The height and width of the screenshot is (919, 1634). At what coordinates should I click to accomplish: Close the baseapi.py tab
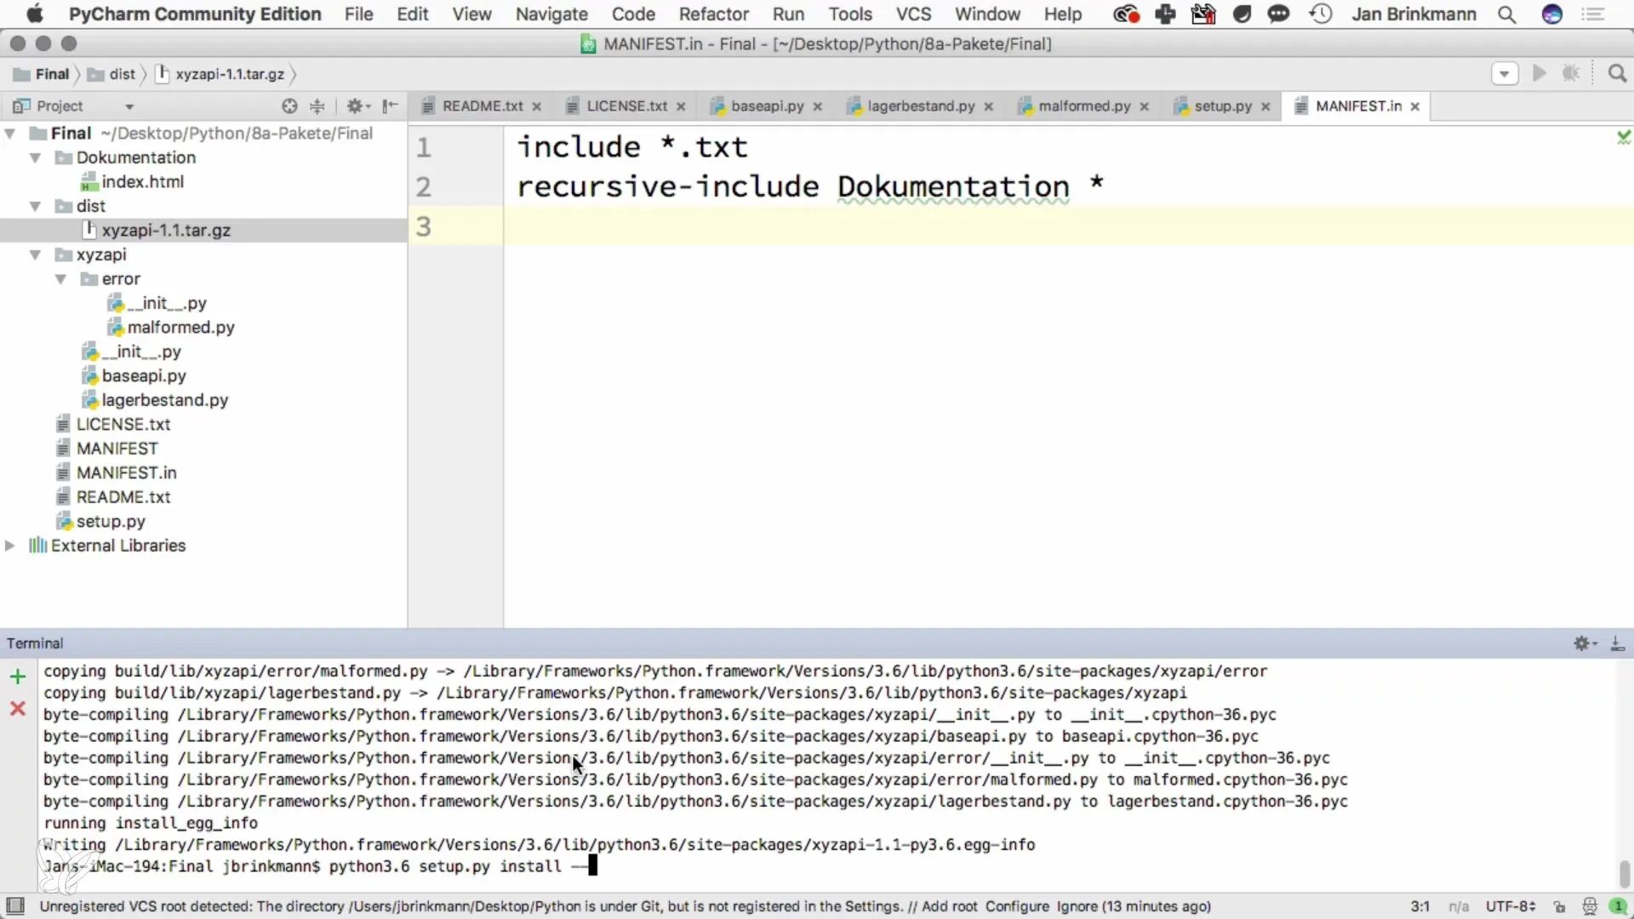click(x=818, y=106)
